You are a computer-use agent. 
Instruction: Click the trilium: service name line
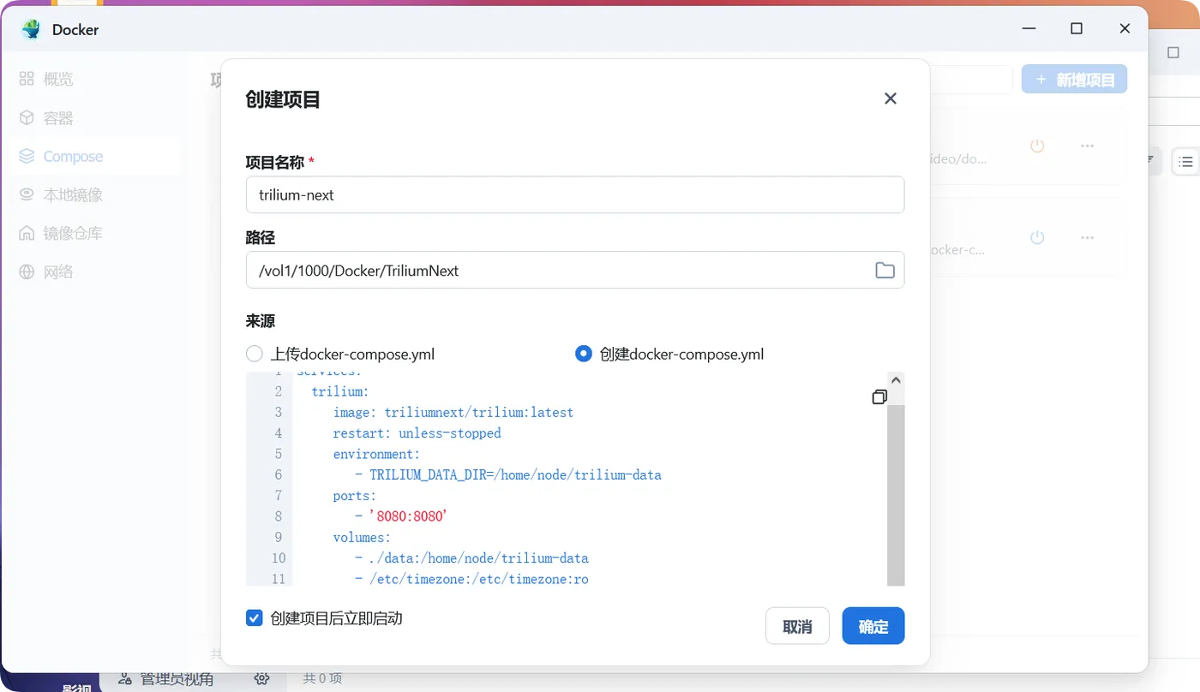point(340,391)
